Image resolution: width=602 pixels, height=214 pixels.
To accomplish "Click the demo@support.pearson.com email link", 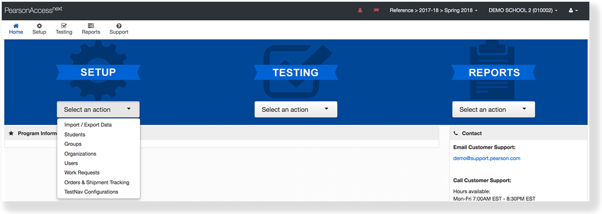I will click(x=487, y=158).
